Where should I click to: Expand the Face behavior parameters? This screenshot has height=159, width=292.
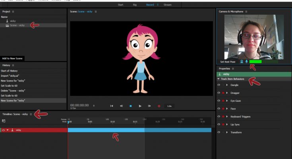(227, 109)
